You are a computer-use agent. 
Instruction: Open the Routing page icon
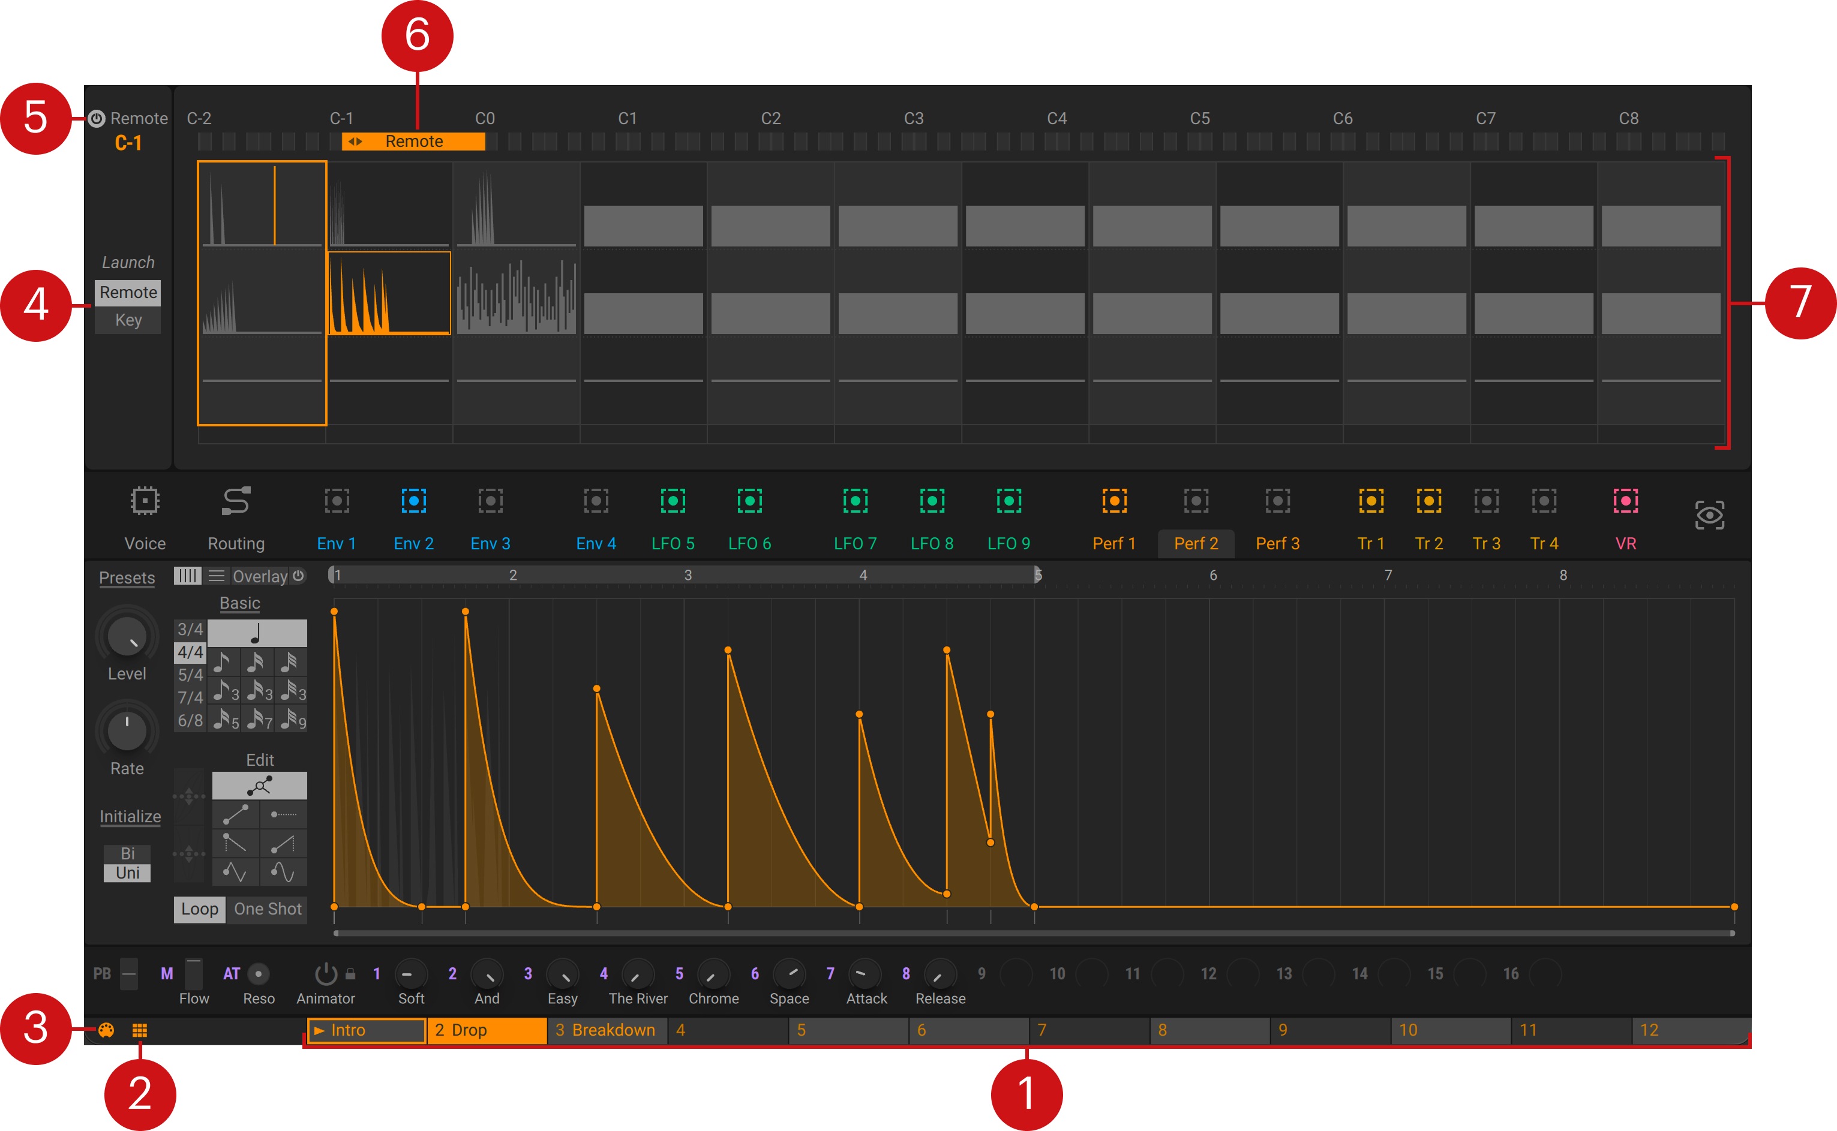coord(236,500)
